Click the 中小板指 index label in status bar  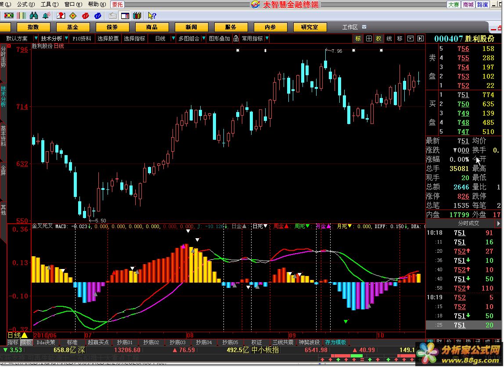point(265,350)
